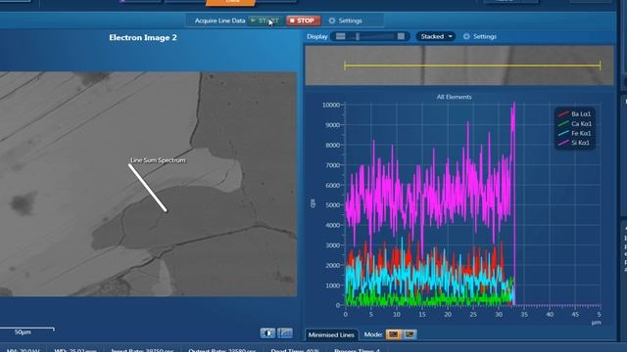627x352 pixels.
Task: Click the white scan line on electron image
Action: point(148,188)
